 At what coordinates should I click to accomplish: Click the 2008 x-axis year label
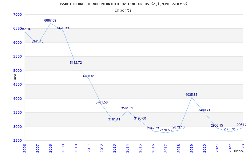(x=50, y=148)
